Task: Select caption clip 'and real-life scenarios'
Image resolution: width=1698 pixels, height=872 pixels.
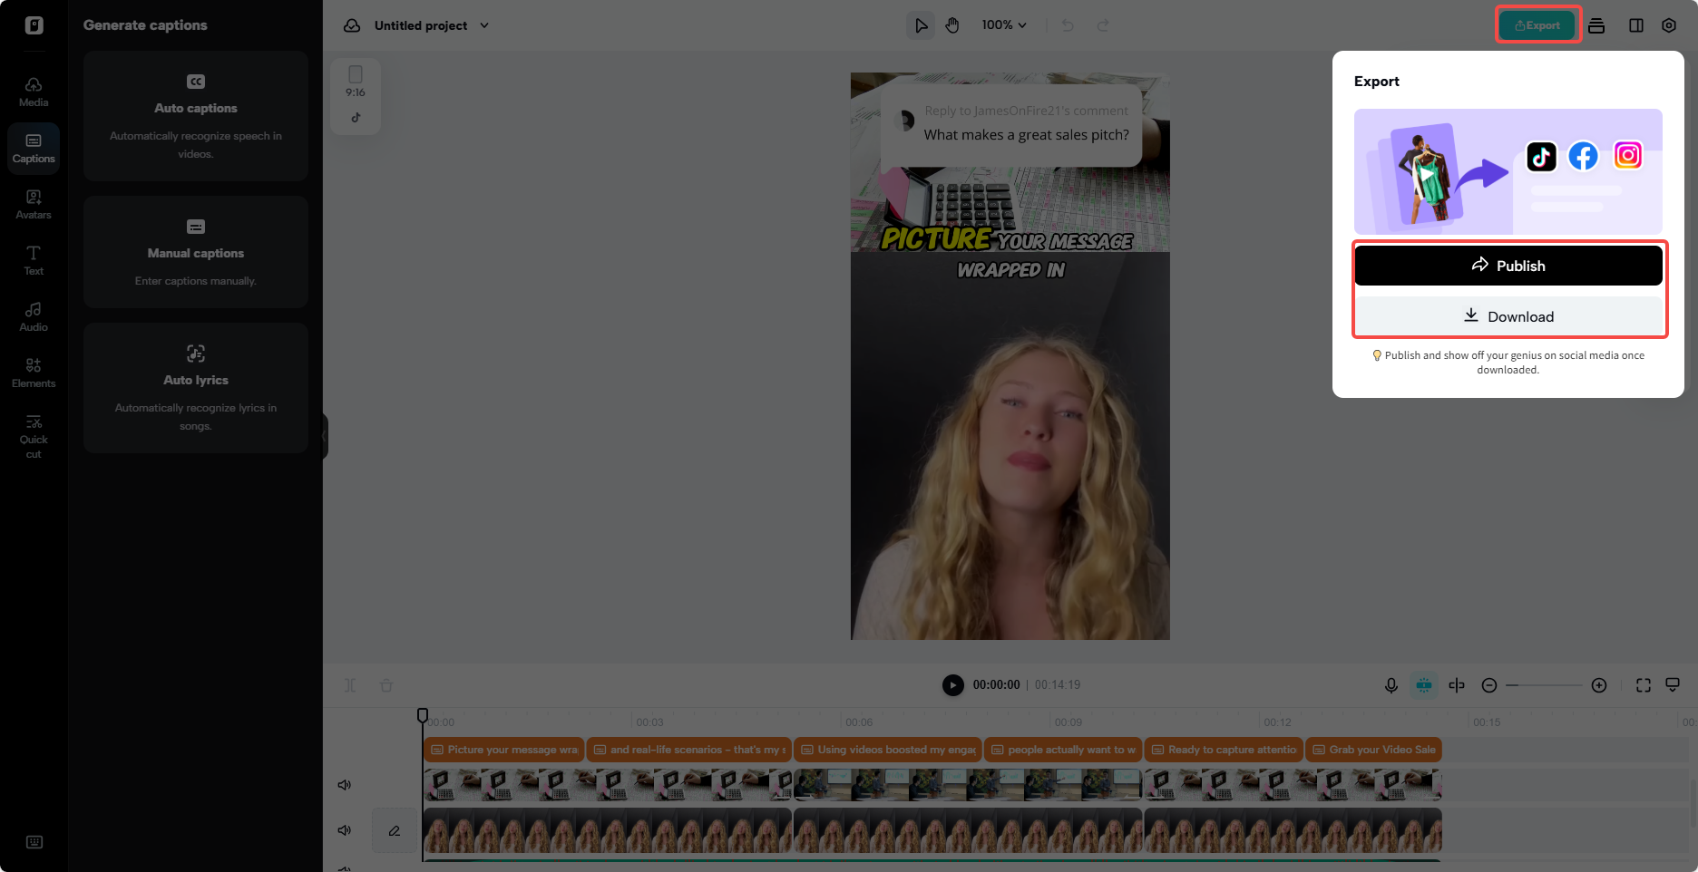Action: 689,750
